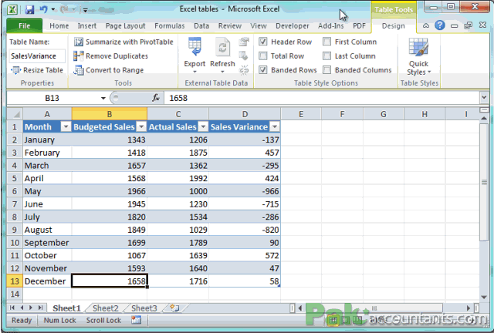Image resolution: width=494 pixels, height=333 pixels.
Task: Uncheck the Banded Rows checkbox
Action: tap(262, 69)
